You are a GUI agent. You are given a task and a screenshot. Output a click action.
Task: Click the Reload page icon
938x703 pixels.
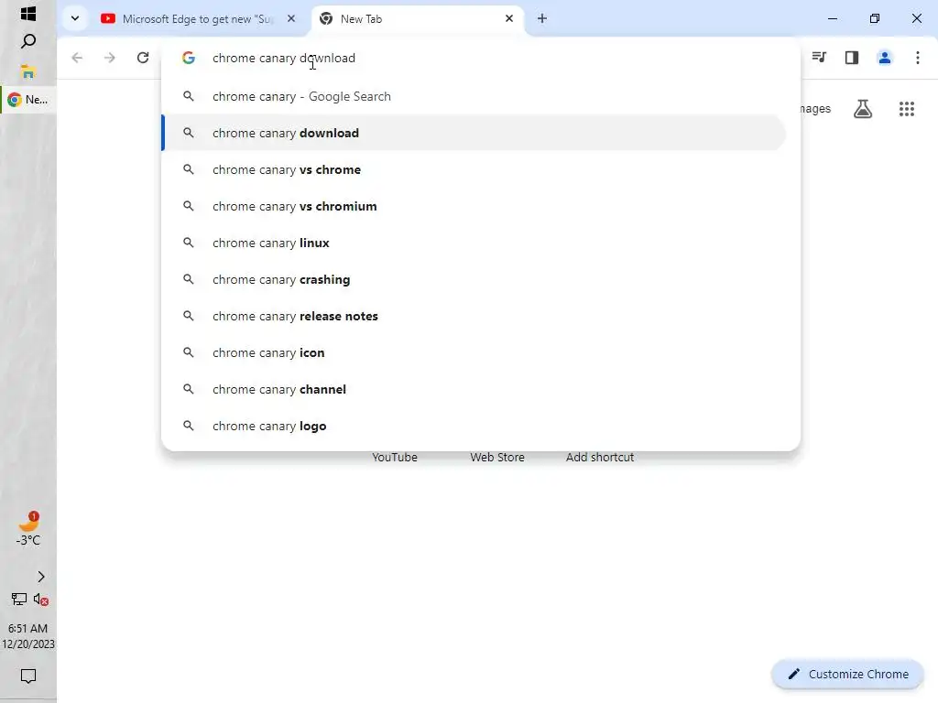point(143,58)
